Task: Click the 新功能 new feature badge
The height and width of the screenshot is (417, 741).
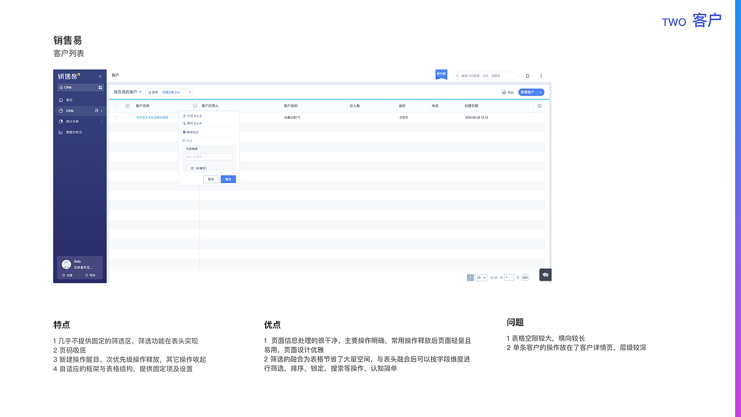Action: [x=441, y=75]
